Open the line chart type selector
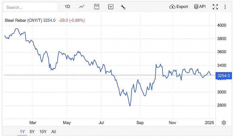 pyautogui.click(x=82, y=7)
